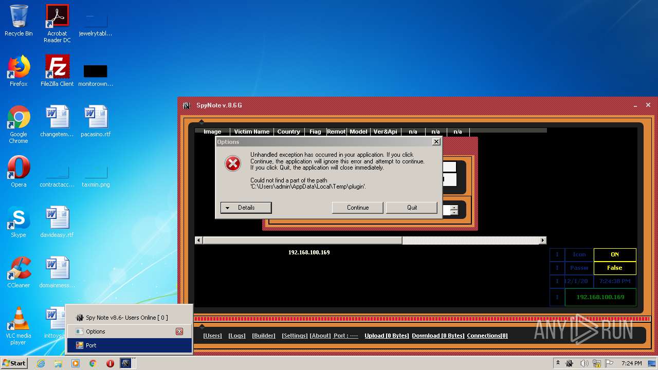
Task: Open Firefox desktop shortcut
Action: [19, 71]
